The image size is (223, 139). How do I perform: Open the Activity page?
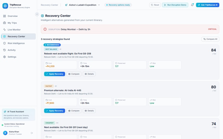coord(19,50)
